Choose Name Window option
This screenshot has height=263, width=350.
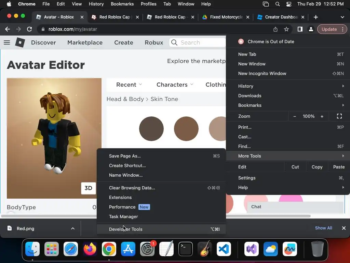pos(161,175)
